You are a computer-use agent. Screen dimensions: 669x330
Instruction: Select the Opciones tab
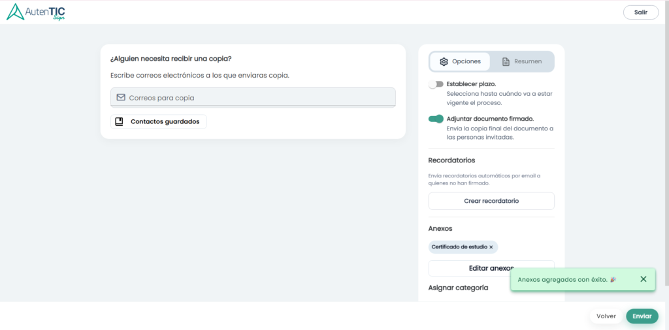[x=460, y=61]
